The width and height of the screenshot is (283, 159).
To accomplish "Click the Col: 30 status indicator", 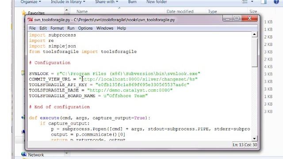I will click(251, 145).
